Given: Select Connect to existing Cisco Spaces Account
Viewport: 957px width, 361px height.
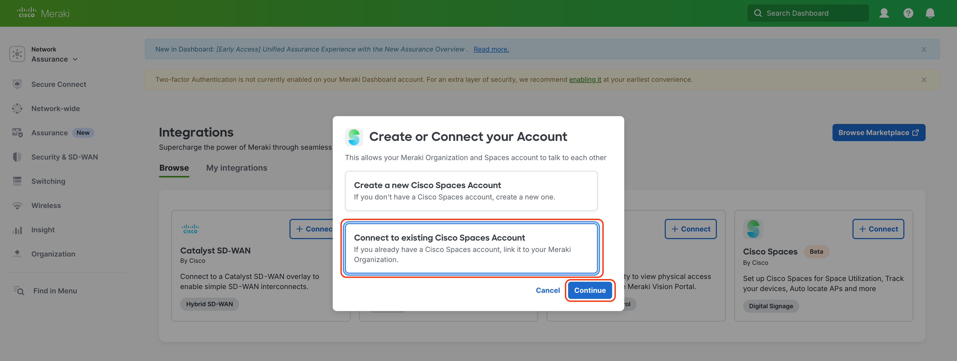Looking at the screenshot, I should (471, 248).
